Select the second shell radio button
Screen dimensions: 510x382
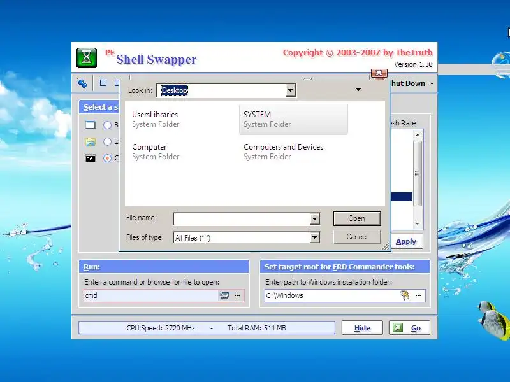coord(107,141)
